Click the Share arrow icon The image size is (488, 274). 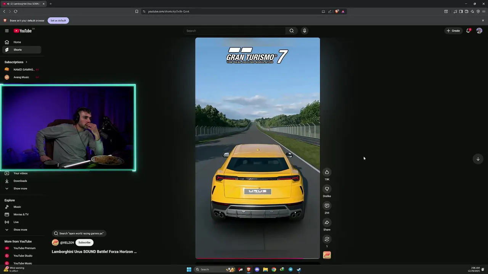pyautogui.click(x=327, y=222)
